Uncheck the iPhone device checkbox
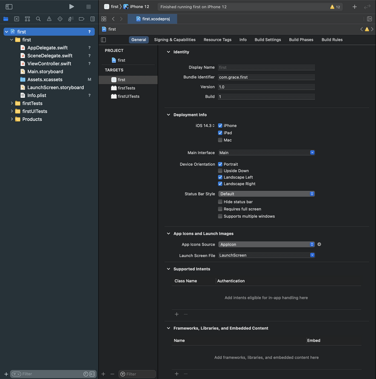The height and width of the screenshot is (379, 376). (x=220, y=126)
